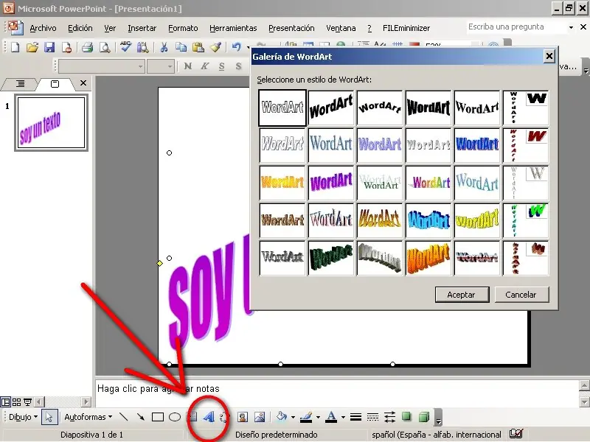Screen dimensions: 590x442
Task: Apply fill color with paint bucket
Action: (x=281, y=417)
